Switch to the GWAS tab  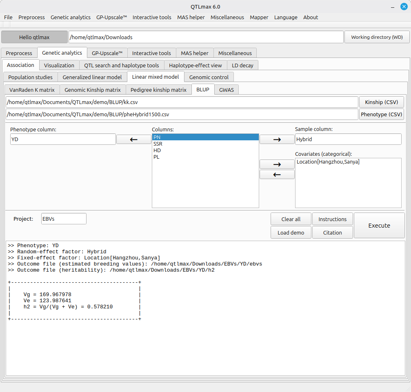(227, 90)
